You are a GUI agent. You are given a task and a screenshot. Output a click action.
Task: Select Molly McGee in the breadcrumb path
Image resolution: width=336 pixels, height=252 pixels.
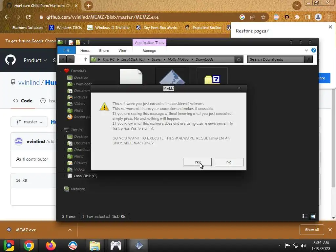(178, 59)
